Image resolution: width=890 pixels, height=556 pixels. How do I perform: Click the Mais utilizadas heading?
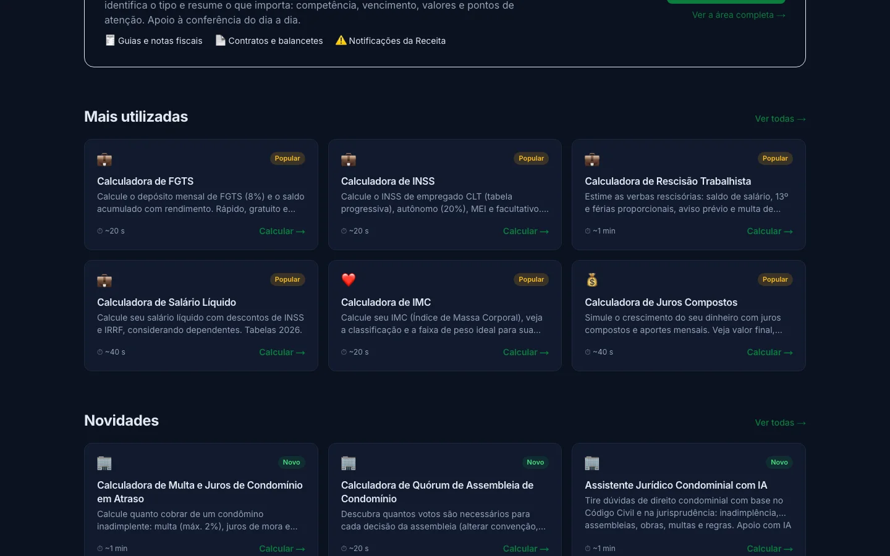[x=136, y=117]
